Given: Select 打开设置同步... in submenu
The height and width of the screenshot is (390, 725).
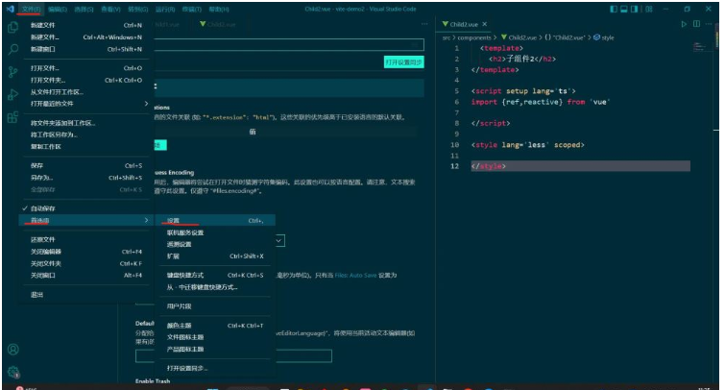Looking at the screenshot, I should click(x=215, y=368).
